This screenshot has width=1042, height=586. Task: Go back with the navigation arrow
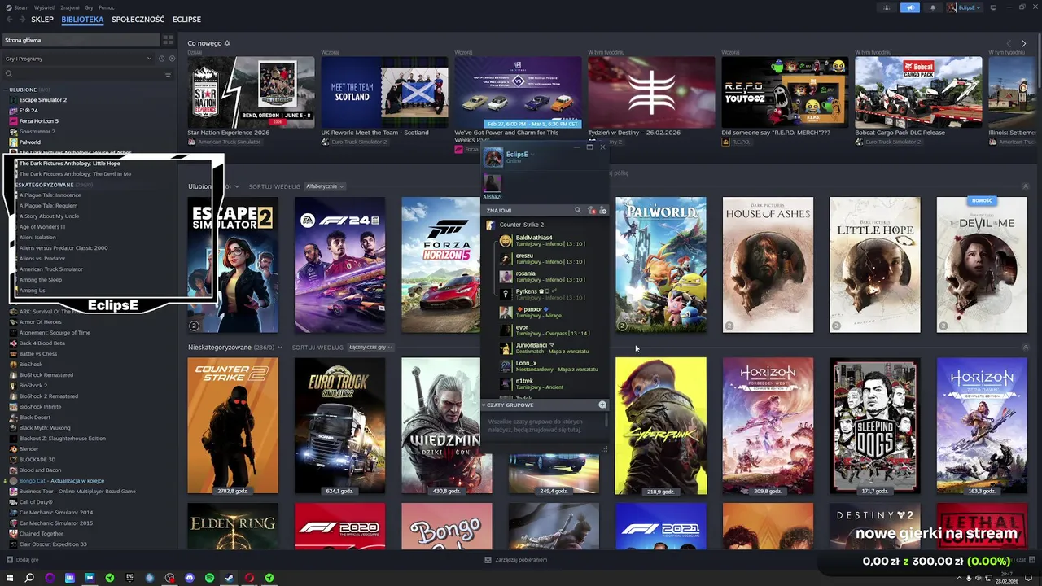9,20
